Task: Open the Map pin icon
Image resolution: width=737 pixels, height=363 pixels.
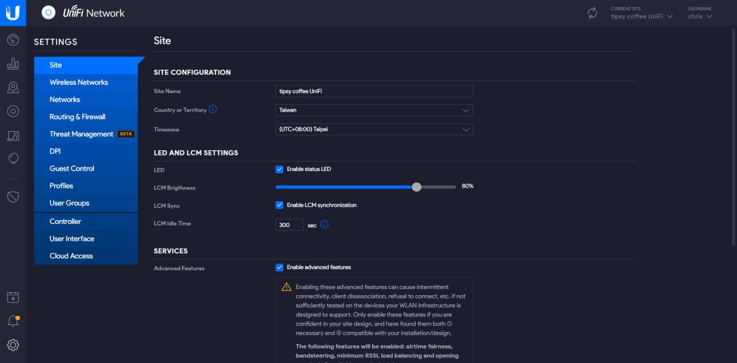Action: 13,87
